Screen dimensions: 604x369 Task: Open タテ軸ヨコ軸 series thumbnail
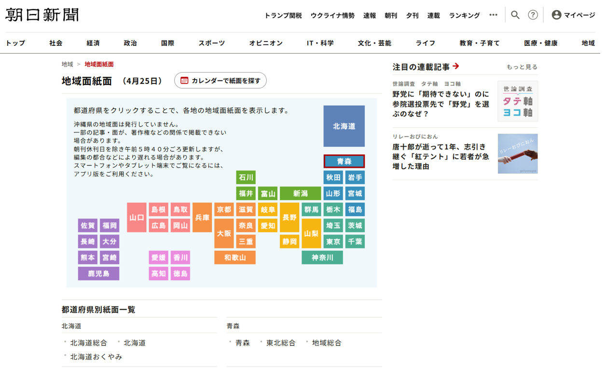(x=521, y=102)
